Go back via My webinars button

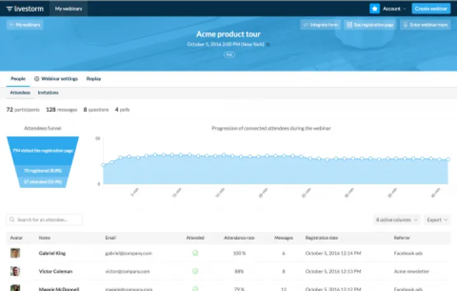[25, 25]
